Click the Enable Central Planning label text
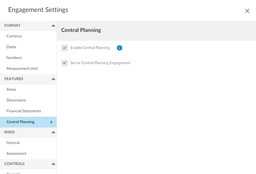 coord(90,48)
